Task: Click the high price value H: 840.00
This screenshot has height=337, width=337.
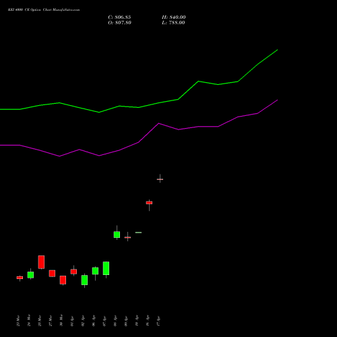Action: (173, 18)
